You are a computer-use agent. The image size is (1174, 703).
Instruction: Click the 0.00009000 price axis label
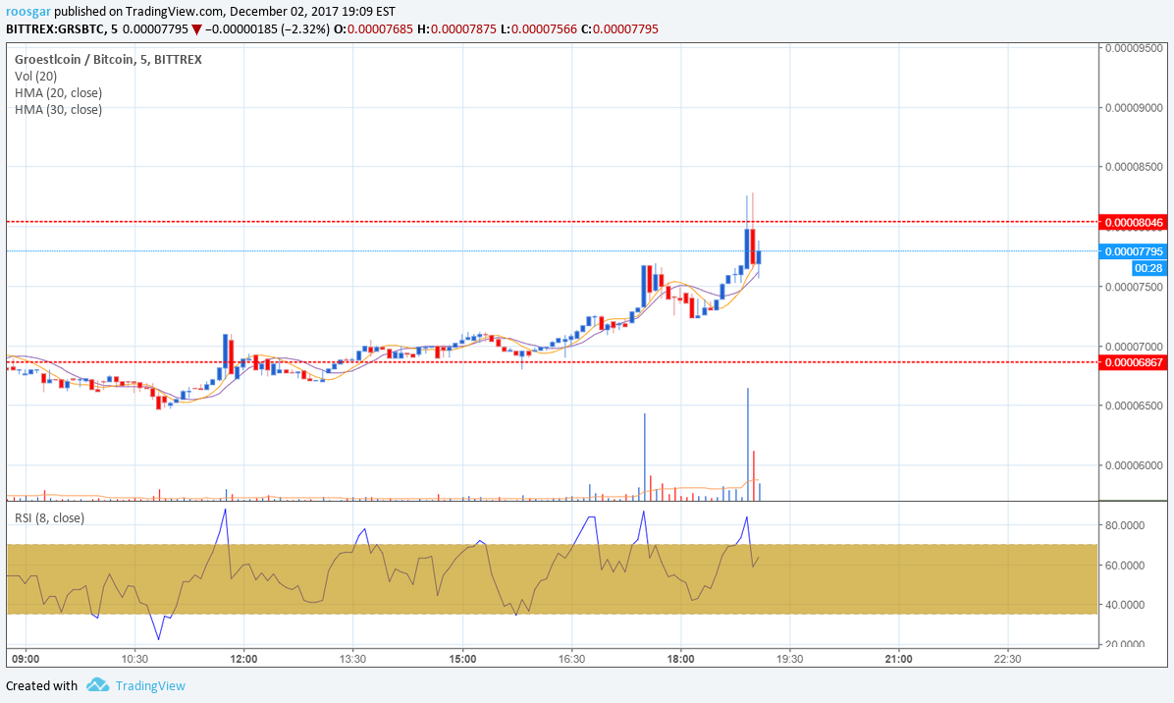(1135, 108)
